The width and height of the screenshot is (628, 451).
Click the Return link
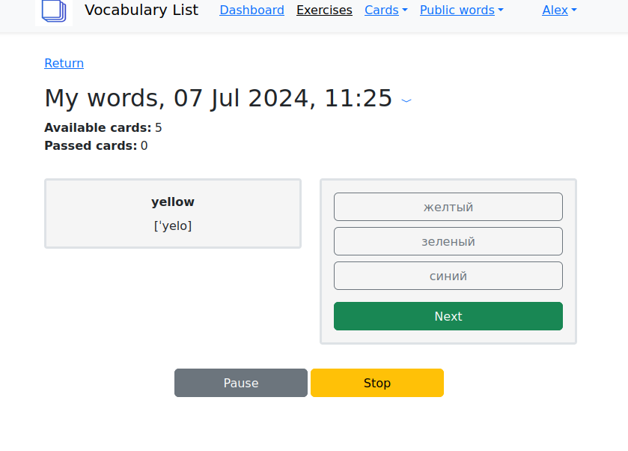tap(64, 64)
